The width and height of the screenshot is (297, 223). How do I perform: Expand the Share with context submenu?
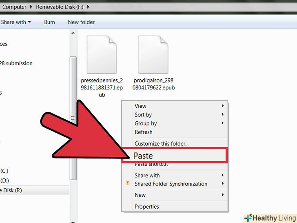click(x=147, y=175)
